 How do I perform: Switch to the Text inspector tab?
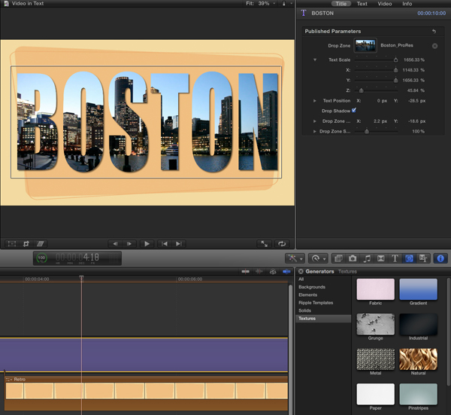(x=362, y=4)
